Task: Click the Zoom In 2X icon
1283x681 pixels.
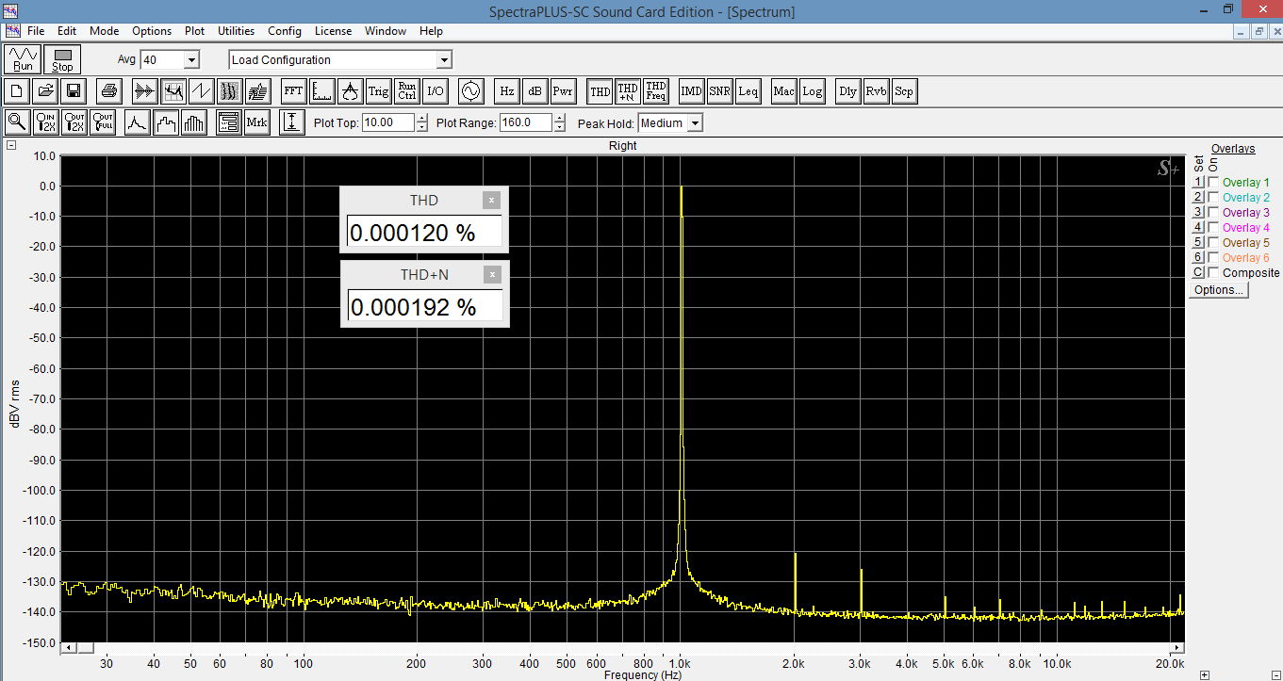Action: click(x=45, y=122)
